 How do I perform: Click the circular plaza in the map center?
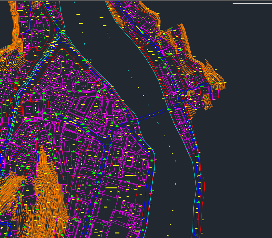[x=118, y=137]
